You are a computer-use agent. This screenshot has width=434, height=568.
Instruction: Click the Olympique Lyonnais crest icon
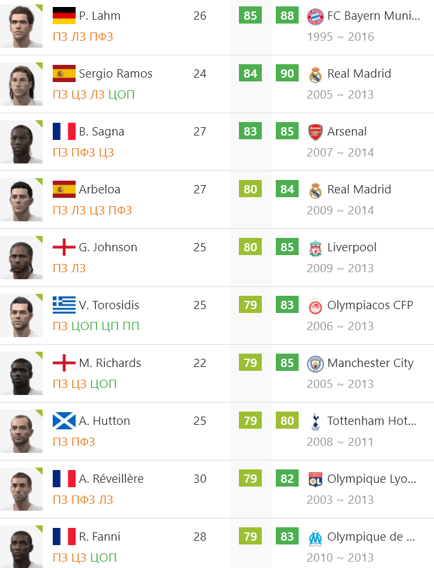(x=315, y=479)
